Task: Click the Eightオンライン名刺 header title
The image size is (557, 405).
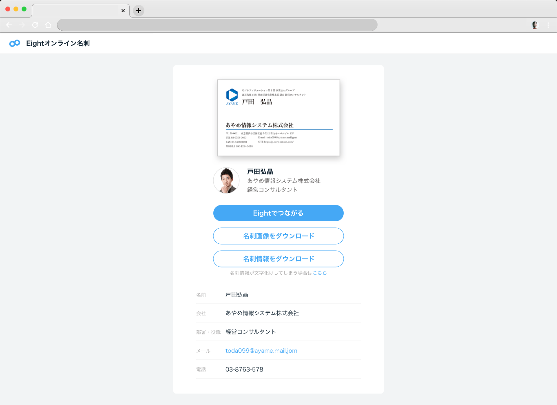Action: [58, 43]
